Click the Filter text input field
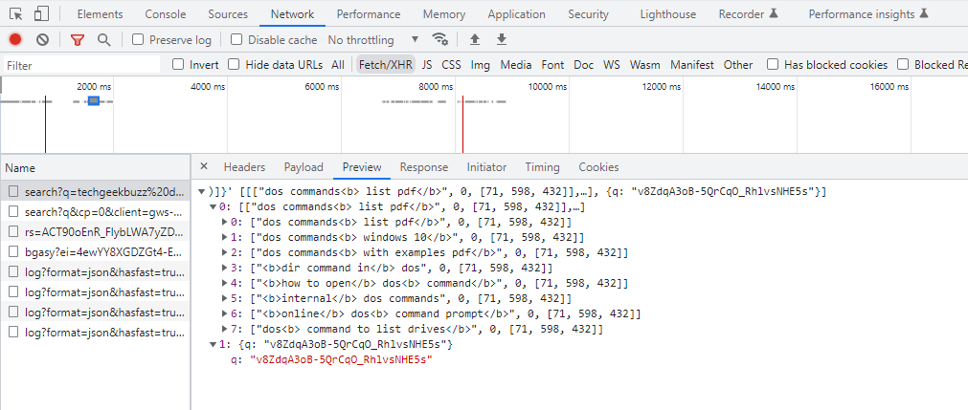Image resolution: width=968 pixels, height=410 pixels. pyautogui.click(x=81, y=65)
